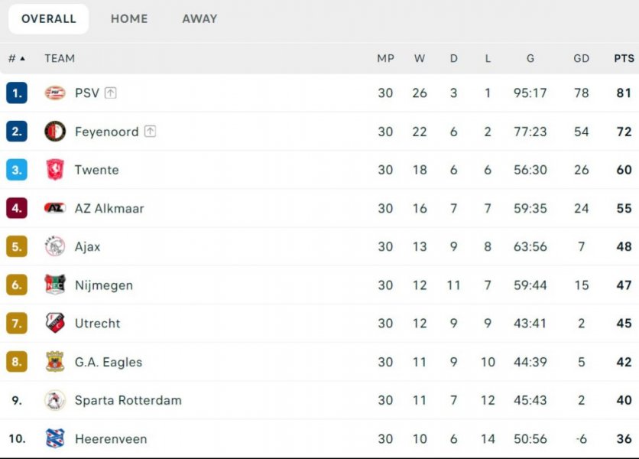
Task: Click promotion arrow icon next to PSV
Action: [x=111, y=93]
